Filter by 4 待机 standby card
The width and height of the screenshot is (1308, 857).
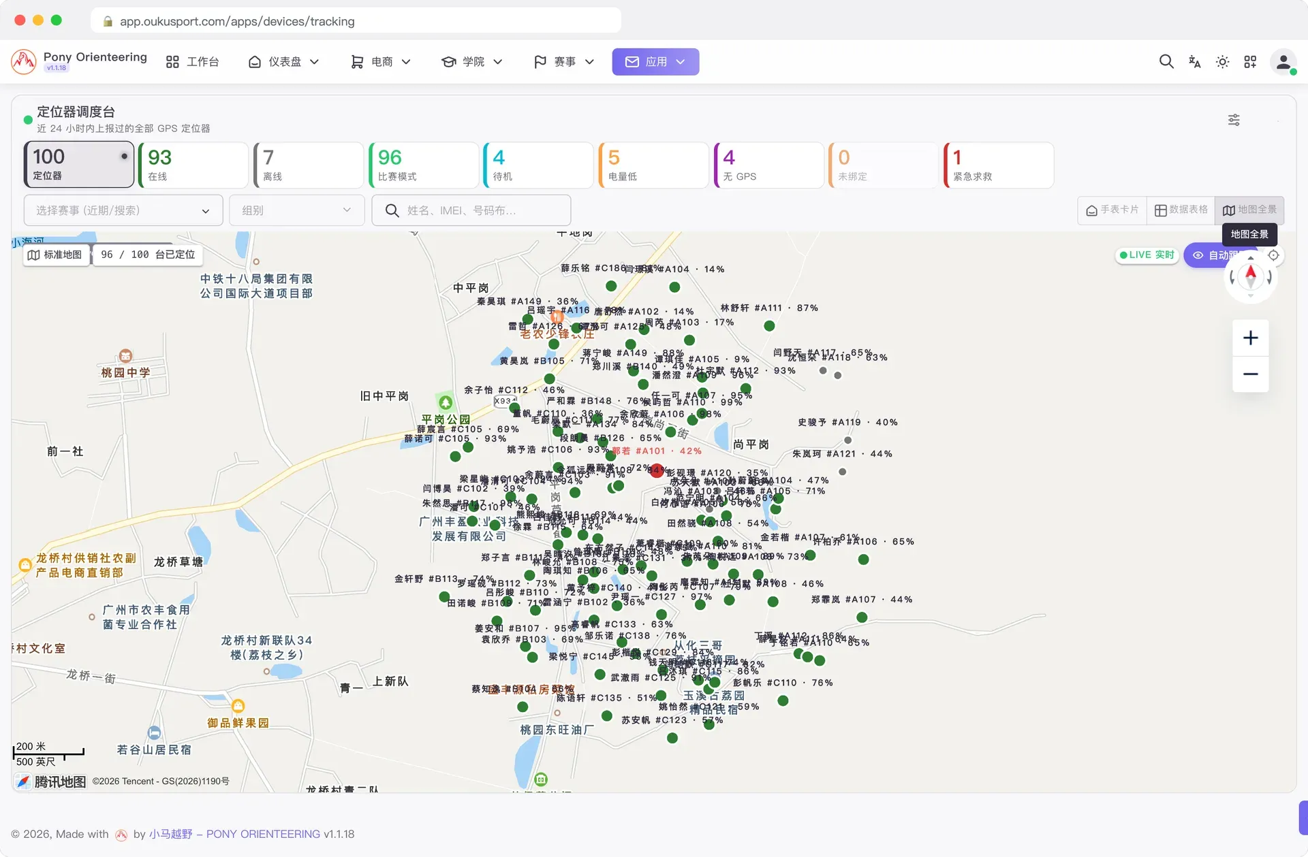click(x=539, y=165)
